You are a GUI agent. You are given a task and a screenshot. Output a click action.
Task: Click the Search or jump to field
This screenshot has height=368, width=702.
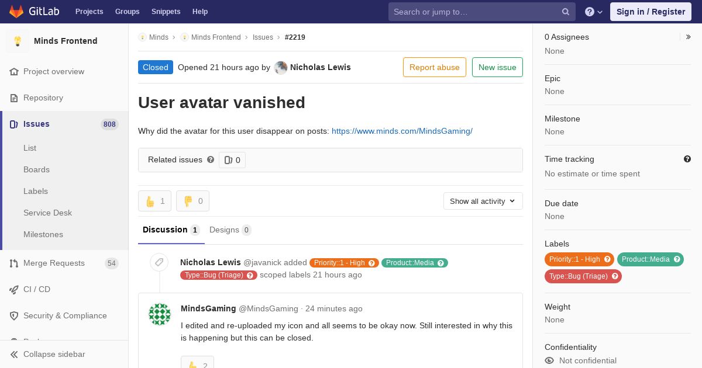click(x=482, y=12)
